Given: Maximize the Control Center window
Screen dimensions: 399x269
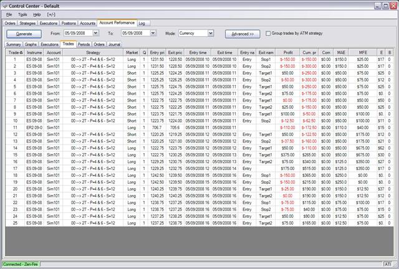Looking at the screenshot, I should click(385, 6).
